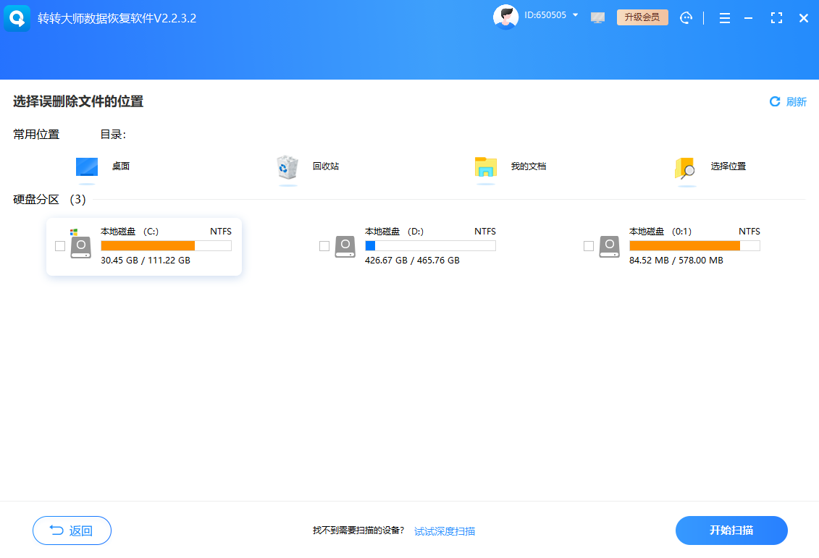Select the 我的文档 label
This screenshot has width=819, height=558.
[x=528, y=166]
